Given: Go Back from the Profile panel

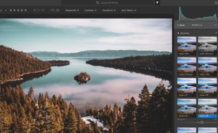Looking at the screenshot, I should [181, 25].
